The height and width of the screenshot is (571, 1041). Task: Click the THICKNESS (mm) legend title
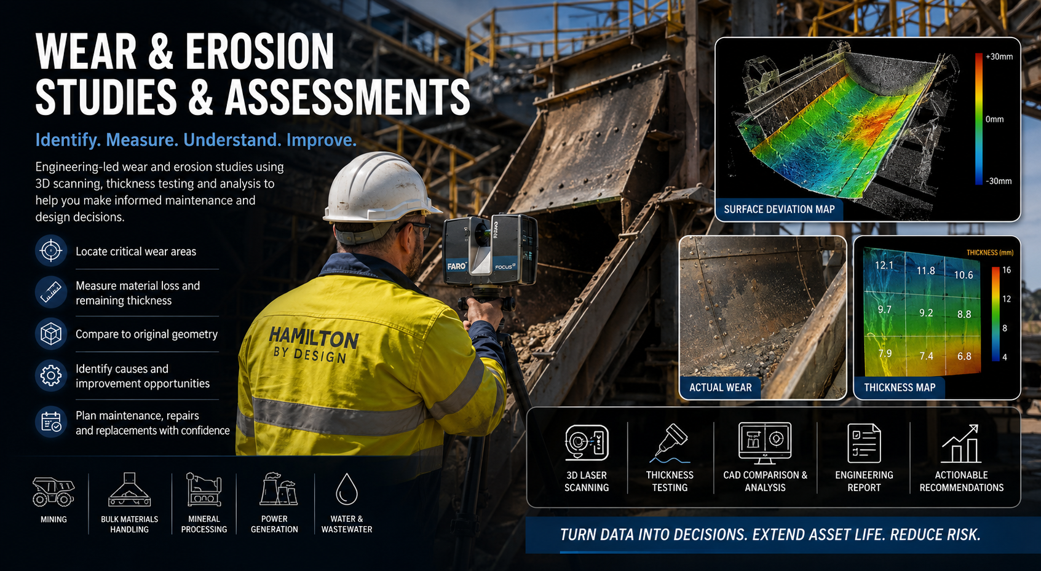coord(990,253)
